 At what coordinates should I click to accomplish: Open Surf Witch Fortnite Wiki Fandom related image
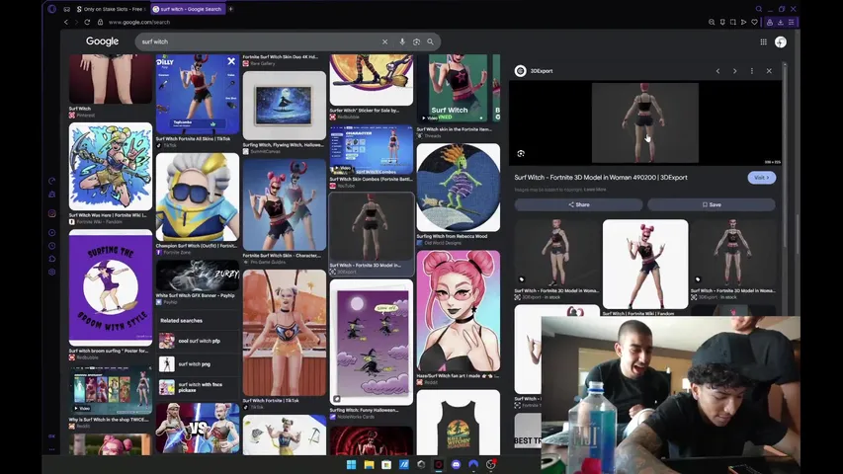pyautogui.click(x=645, y=264)
